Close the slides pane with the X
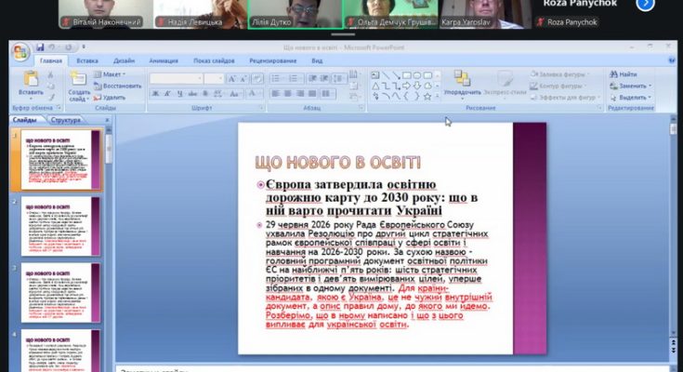Screen dimensions: 683x372 point(107,120)
